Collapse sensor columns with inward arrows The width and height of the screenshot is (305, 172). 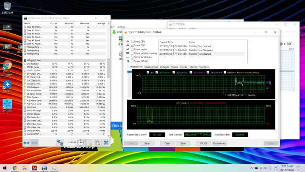coord(34,143)
